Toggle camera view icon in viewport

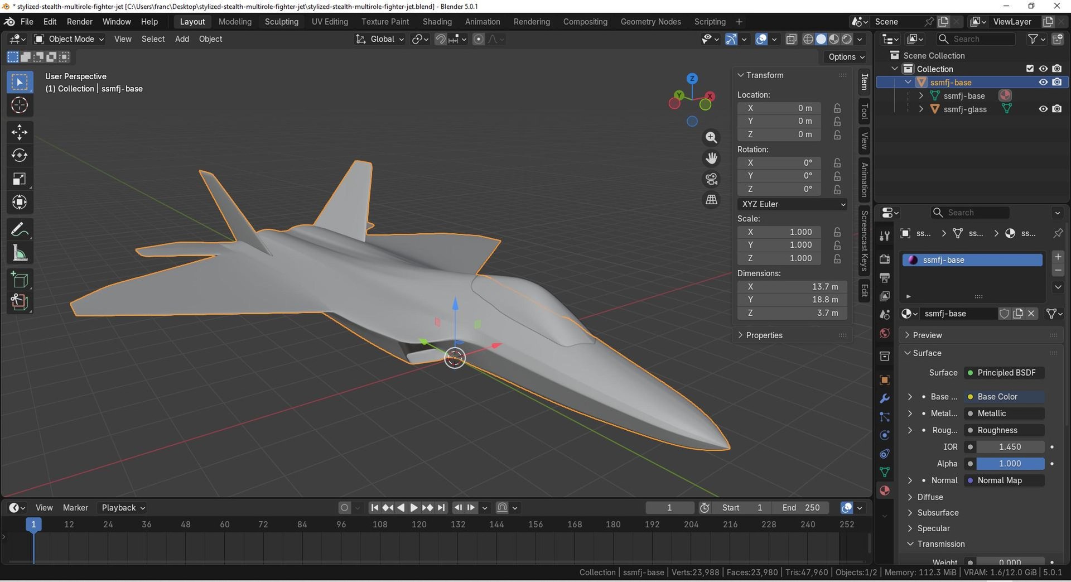pyautogui.click(x=711, y=179)
